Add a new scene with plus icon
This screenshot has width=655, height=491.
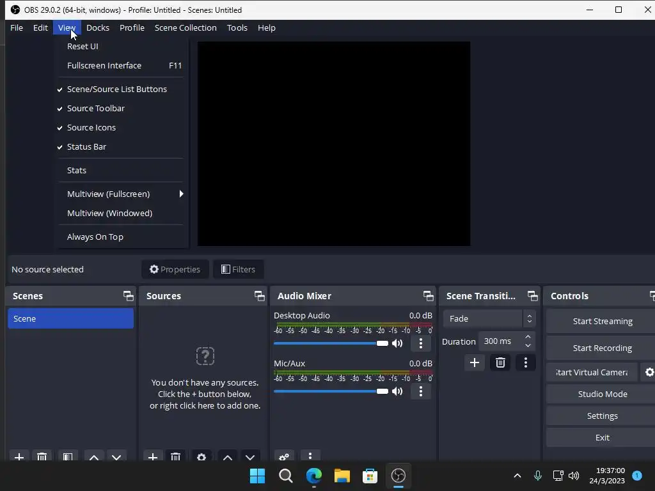click(x=19, y=456)
